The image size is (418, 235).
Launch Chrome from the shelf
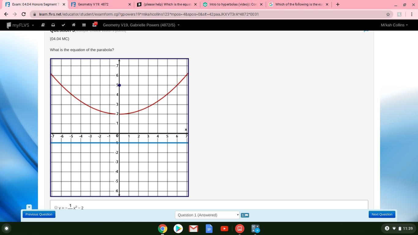[162, 229]
